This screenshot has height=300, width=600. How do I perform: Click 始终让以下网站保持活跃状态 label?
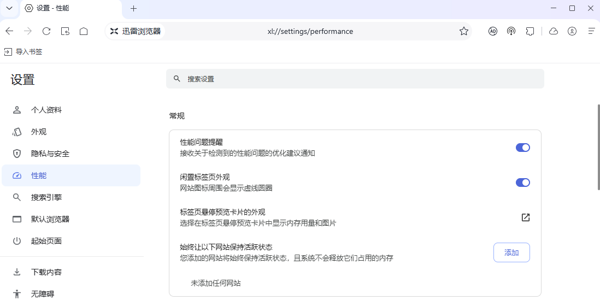226,247
